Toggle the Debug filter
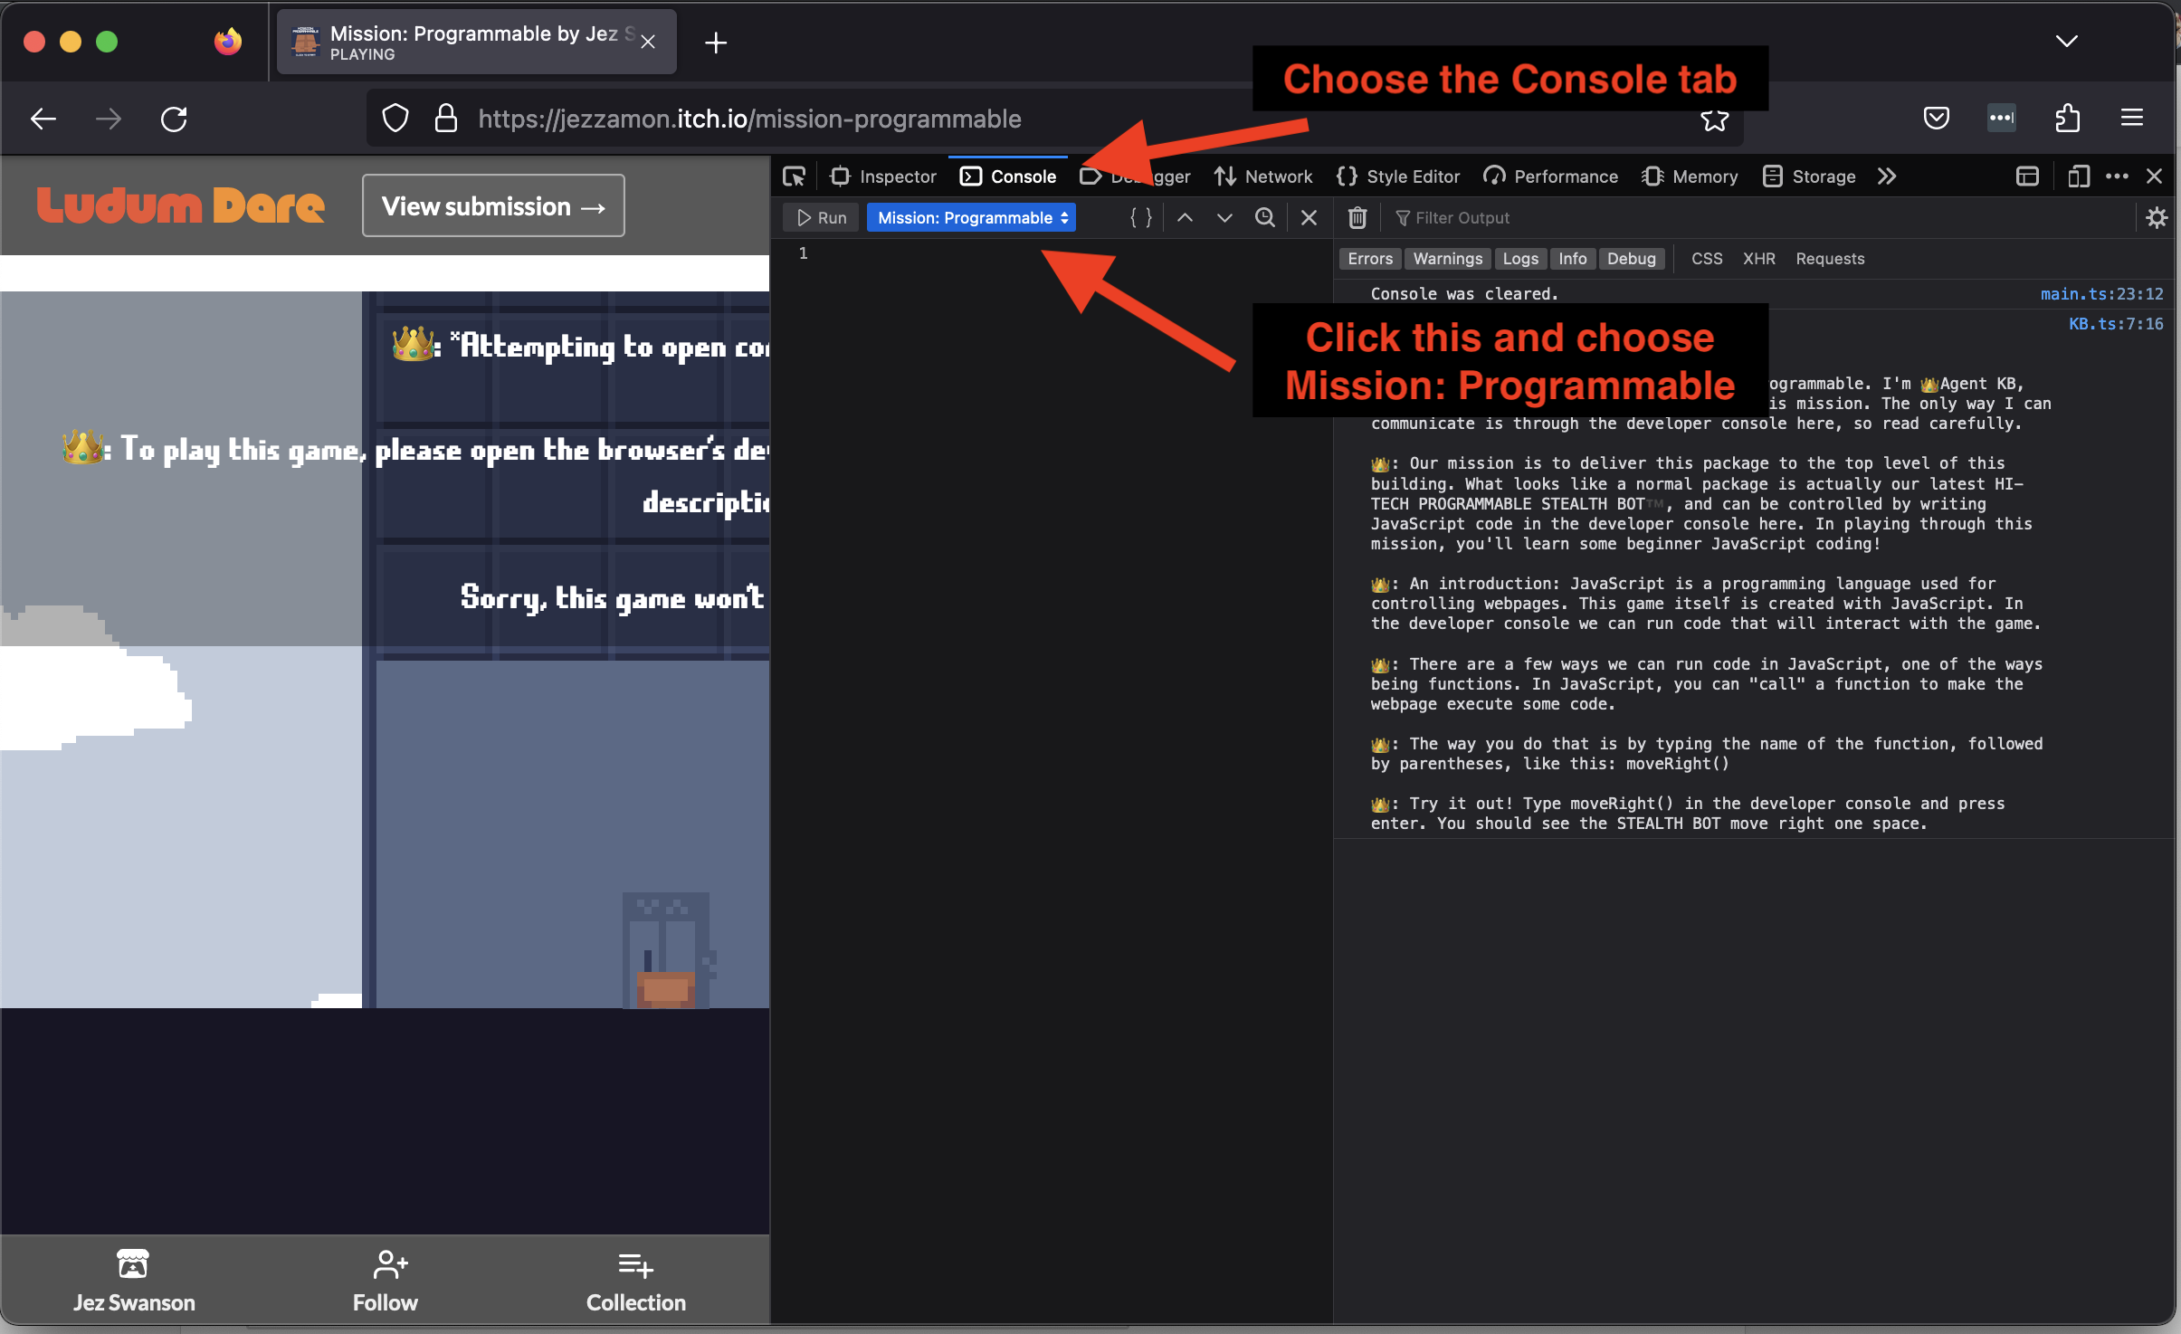The height and width of the screenshot is (1334, 2181). [1632, 259]
